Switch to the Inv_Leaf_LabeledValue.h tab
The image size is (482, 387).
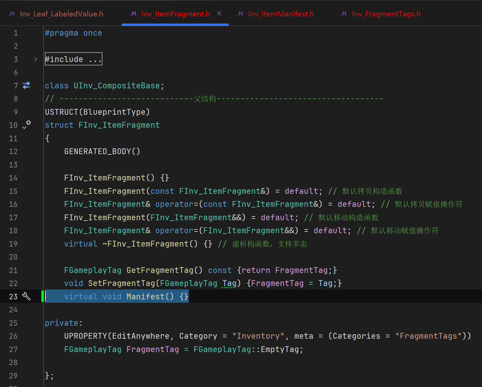point(61,14)
